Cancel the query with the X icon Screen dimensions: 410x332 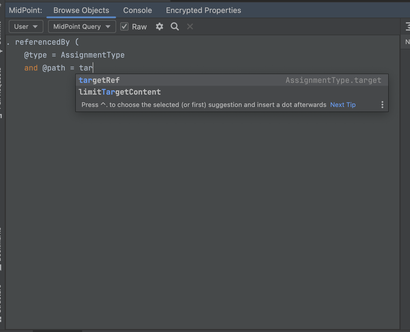(x=190, y=26)
